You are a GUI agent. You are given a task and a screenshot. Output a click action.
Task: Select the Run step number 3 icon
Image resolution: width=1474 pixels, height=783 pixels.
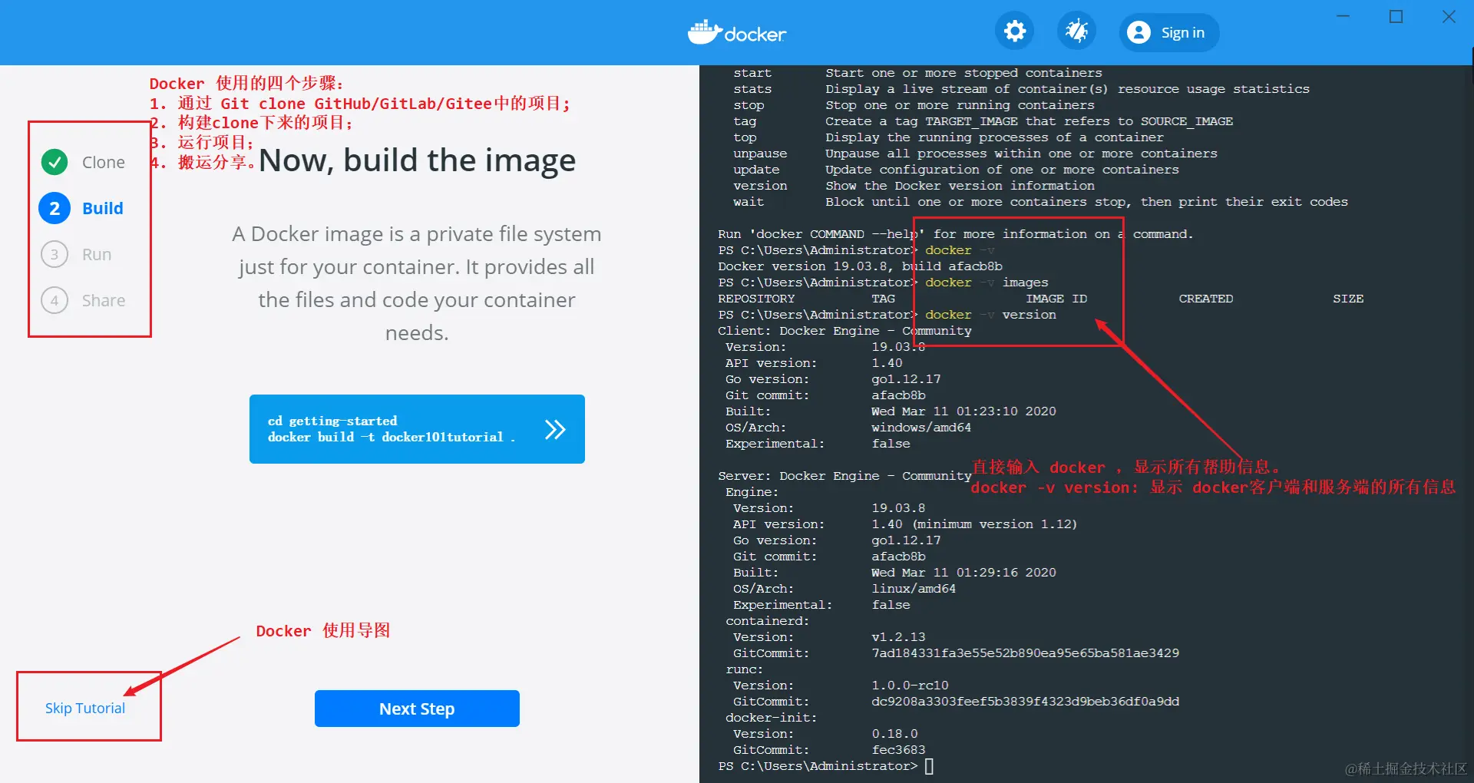point(55,254)
